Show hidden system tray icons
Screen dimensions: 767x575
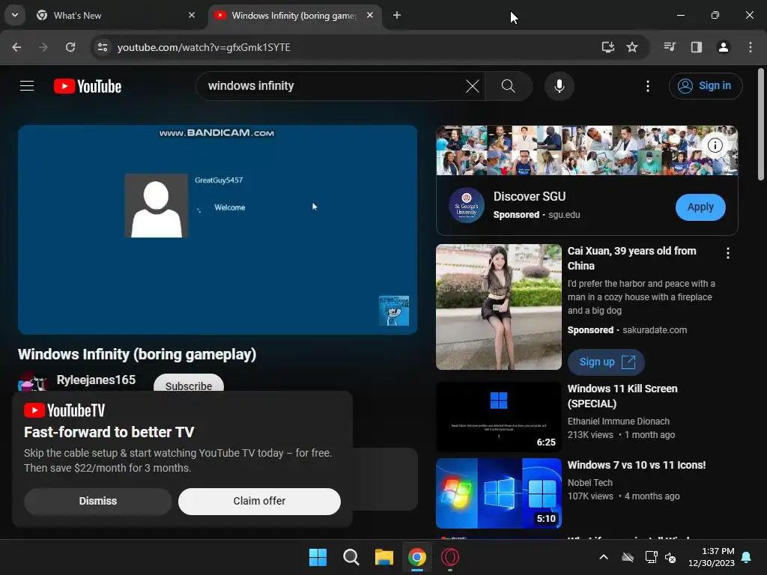[x=604, y=557]
